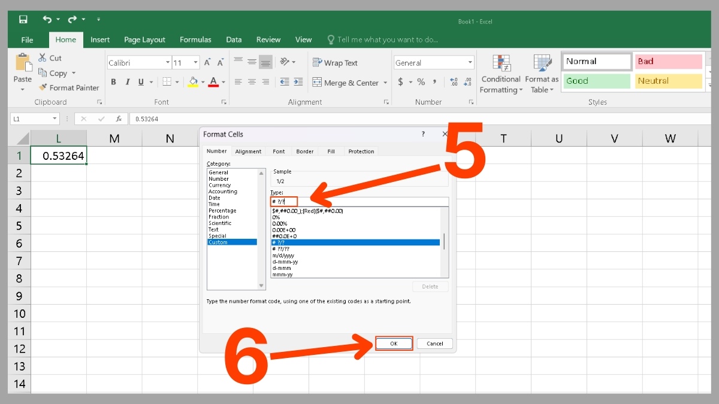Bottom-align the cell contents
The image size is (719, 404).
coord(266,62)
